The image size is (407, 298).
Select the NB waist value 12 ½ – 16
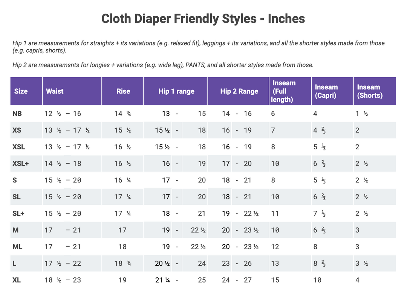63,114
